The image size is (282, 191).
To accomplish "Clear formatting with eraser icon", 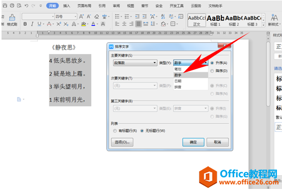I will click(x=97, y=17).
